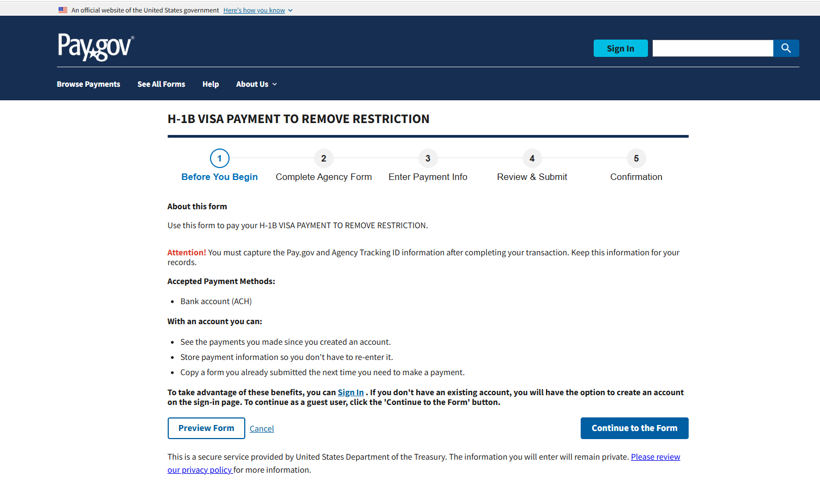Open the privacy policy review link
820x483 pixels.
point(655,457)
